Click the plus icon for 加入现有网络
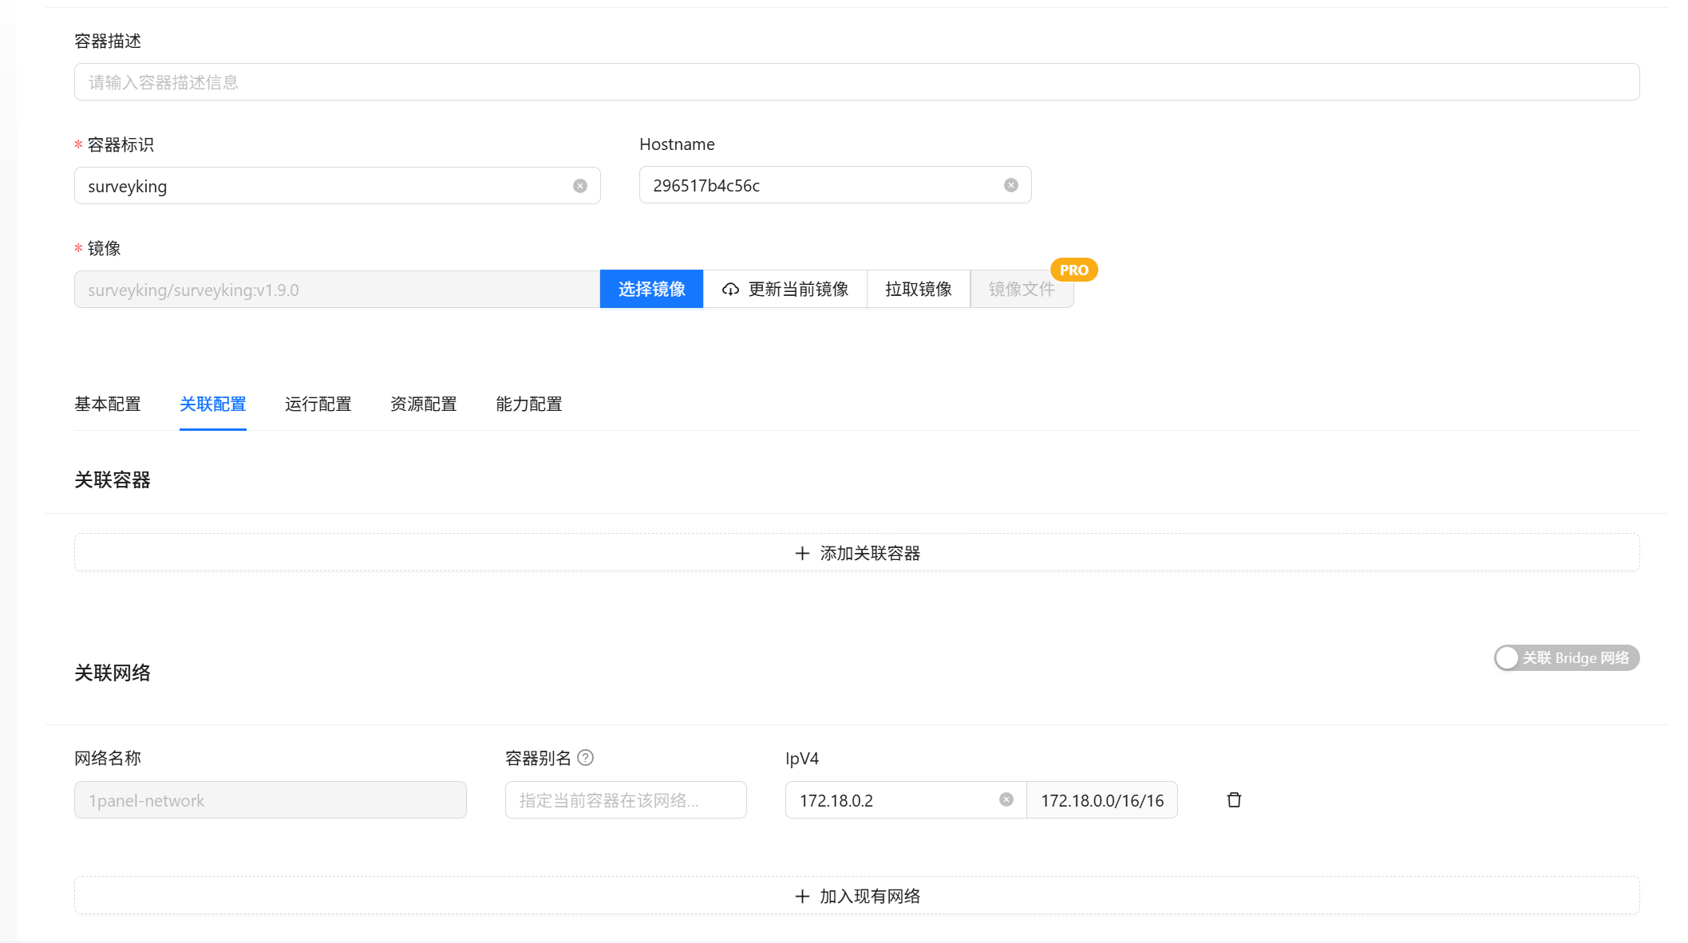 click(x=802, y=896)
